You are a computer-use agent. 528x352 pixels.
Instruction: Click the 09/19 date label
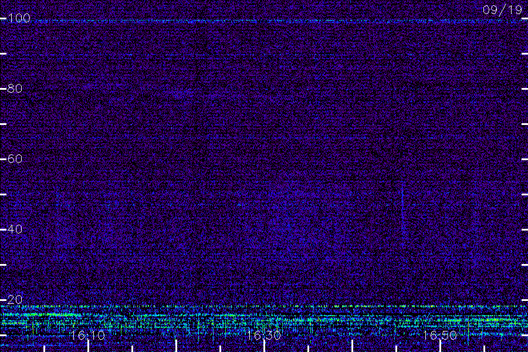(502, 10)
